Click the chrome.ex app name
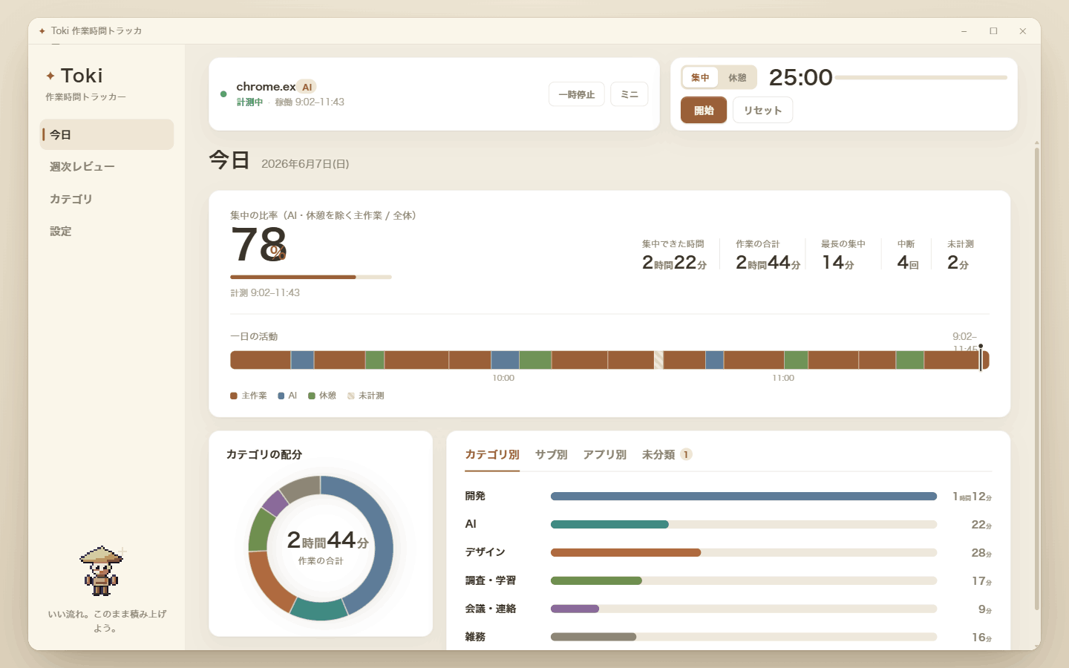1069x668 pixels. (x=266, y=87)
